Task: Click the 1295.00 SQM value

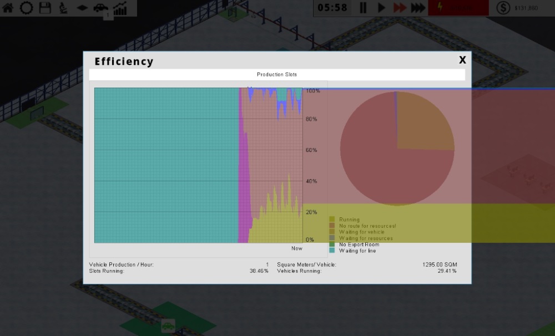Action: point(440,264)
